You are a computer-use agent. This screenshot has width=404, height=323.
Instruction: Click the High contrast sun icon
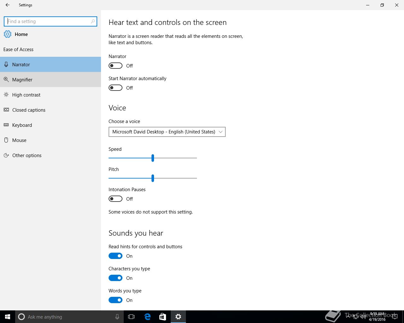pos(6,95)
